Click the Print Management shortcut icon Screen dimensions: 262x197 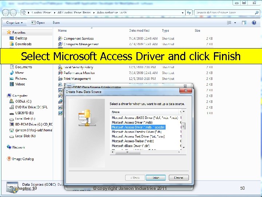point(60,78)
